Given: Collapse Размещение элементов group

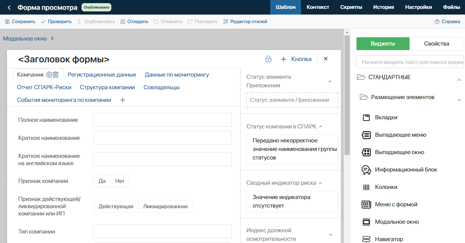Looking at the screenshot, I should click(459, 100).
